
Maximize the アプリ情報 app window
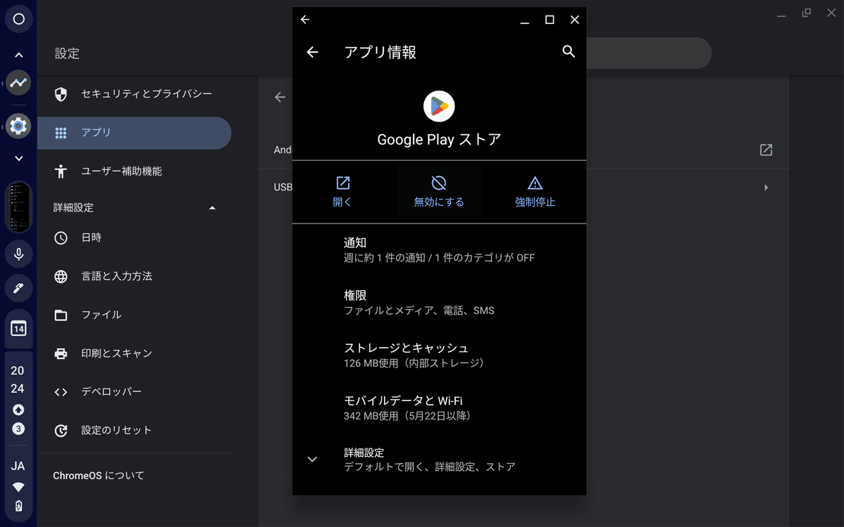pos(550,20)
